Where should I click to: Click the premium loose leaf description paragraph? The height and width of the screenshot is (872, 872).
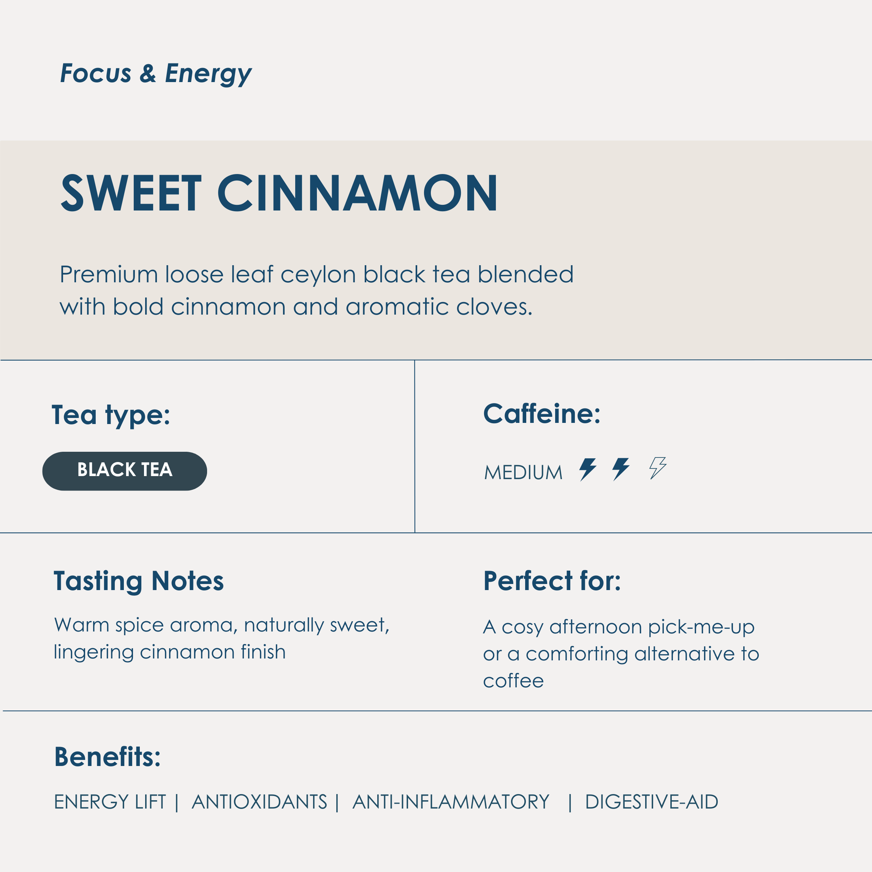pyautogui.click(x=316, y=290)
